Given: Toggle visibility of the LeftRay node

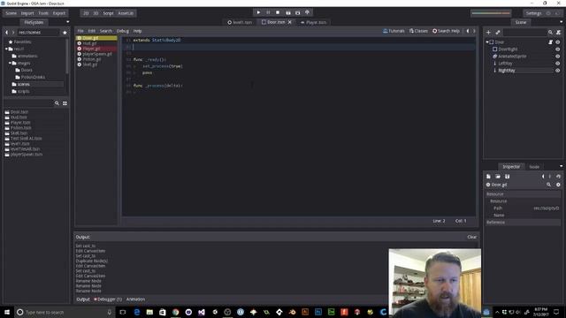Looking at the screenshot, I should (x=558, y=64).
